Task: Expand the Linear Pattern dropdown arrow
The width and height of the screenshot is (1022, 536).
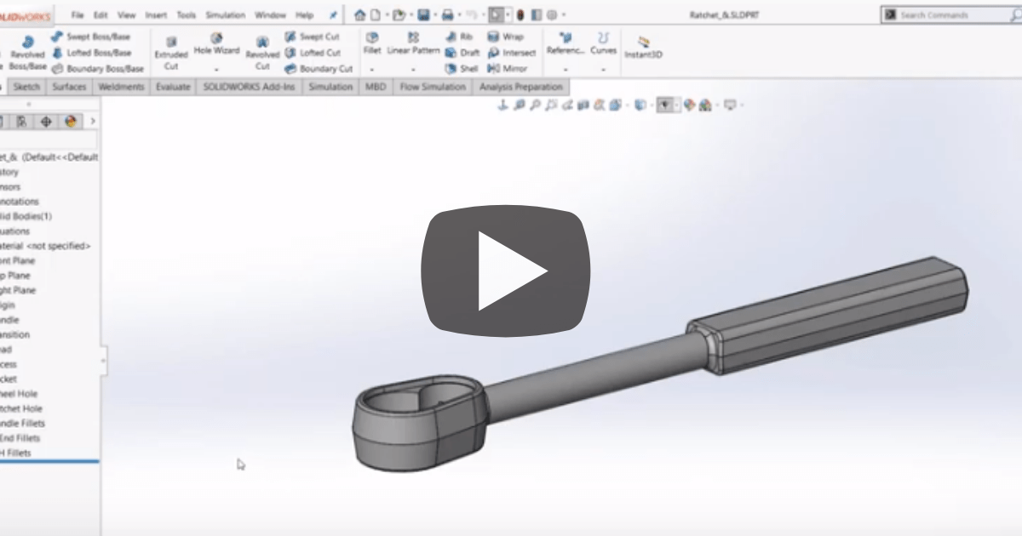Action: pyautogui.click(x=413, y=70)
